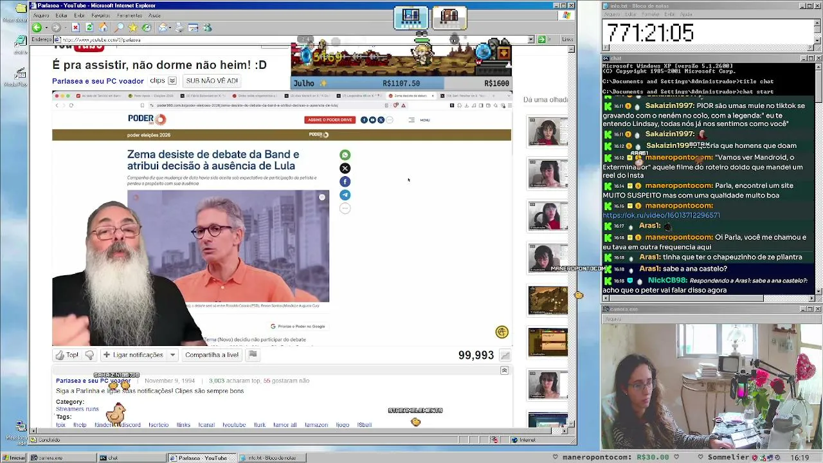Open more share options below Telegram
Viewport: 823px width, 463px height.
pyautogui.click(x=345, y=208)
